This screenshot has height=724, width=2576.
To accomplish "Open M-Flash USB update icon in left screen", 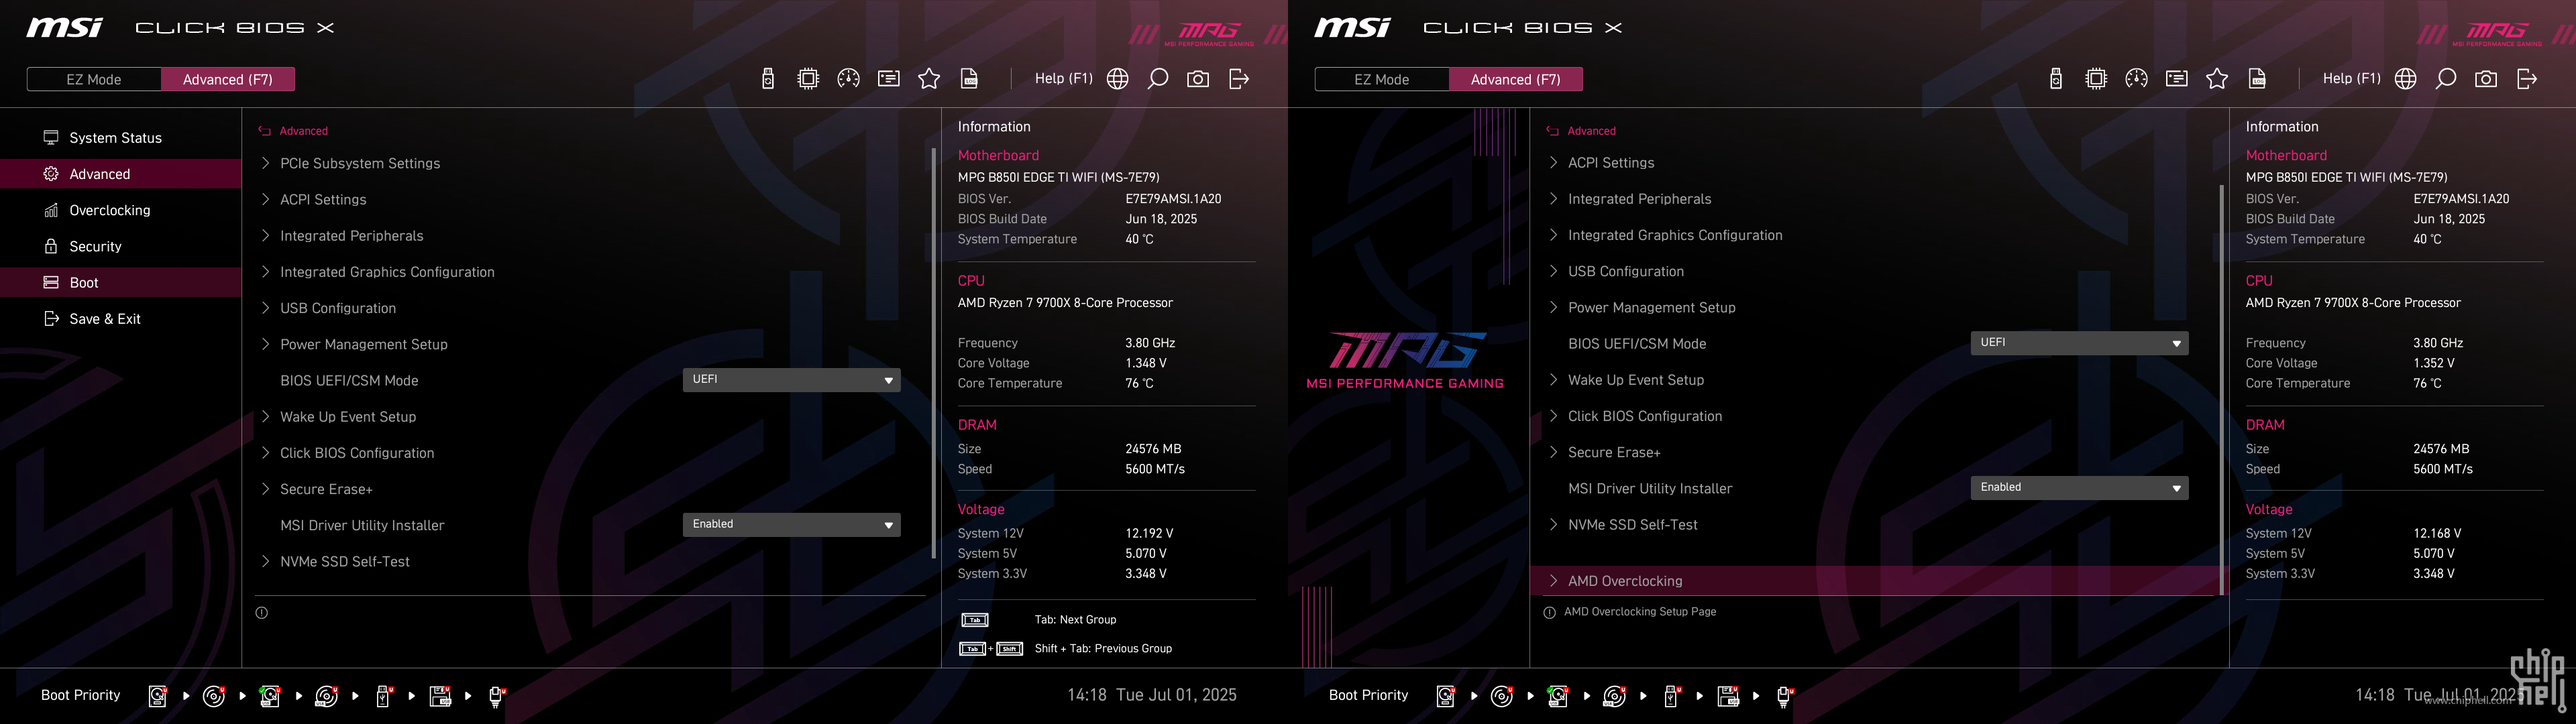I will tap(768, 79).
